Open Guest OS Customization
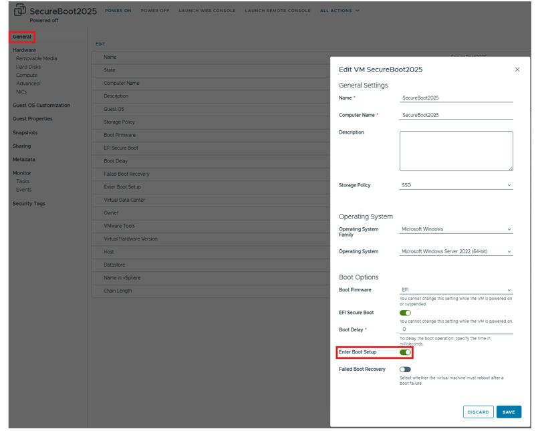Viewport: 536px width, 431px height. tap(41, 106)
